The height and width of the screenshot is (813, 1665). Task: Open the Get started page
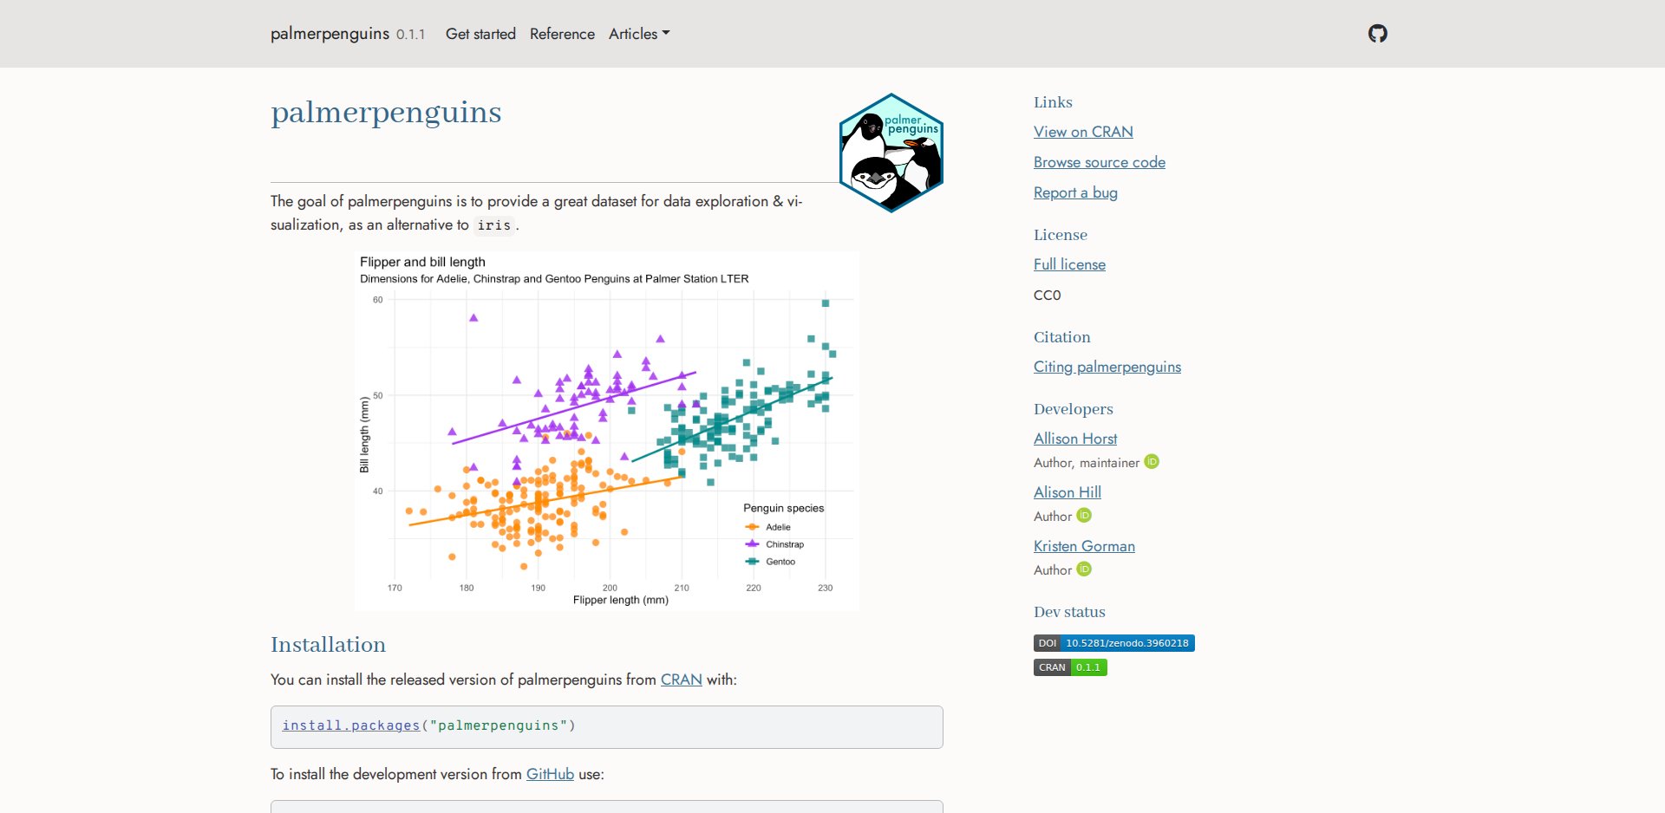[x=480, y=34]
